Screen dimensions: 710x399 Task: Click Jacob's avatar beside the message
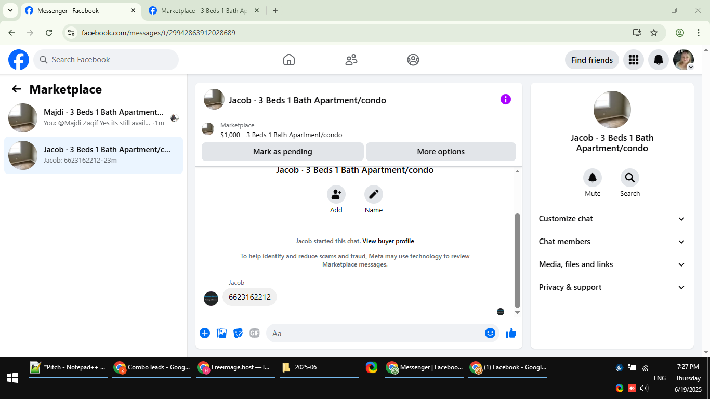(211, 299)
